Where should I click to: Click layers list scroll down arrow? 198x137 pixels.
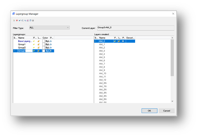172,101
